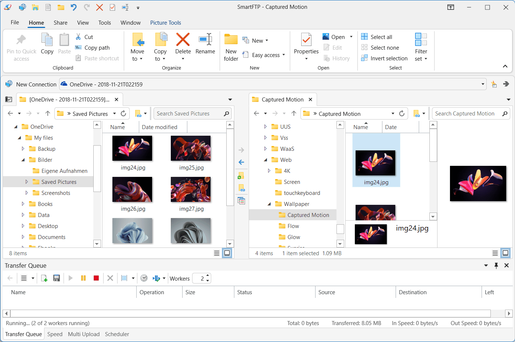Go up one level in Saved Pictures pane
This screenshot has height=342, width=515.
pos(48,114)
